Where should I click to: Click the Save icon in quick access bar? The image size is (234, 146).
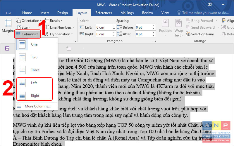coord(7,48)
